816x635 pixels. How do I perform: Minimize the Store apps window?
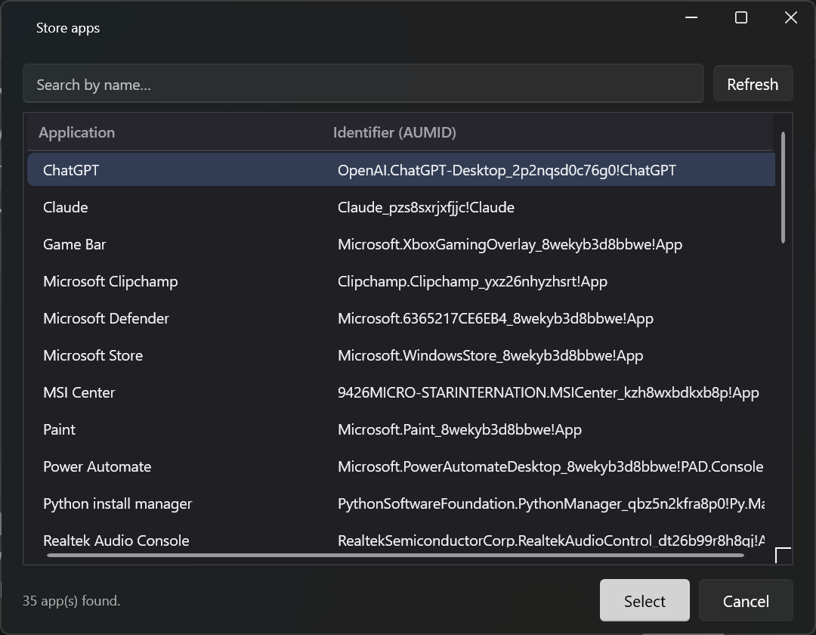tap(691, 17)
